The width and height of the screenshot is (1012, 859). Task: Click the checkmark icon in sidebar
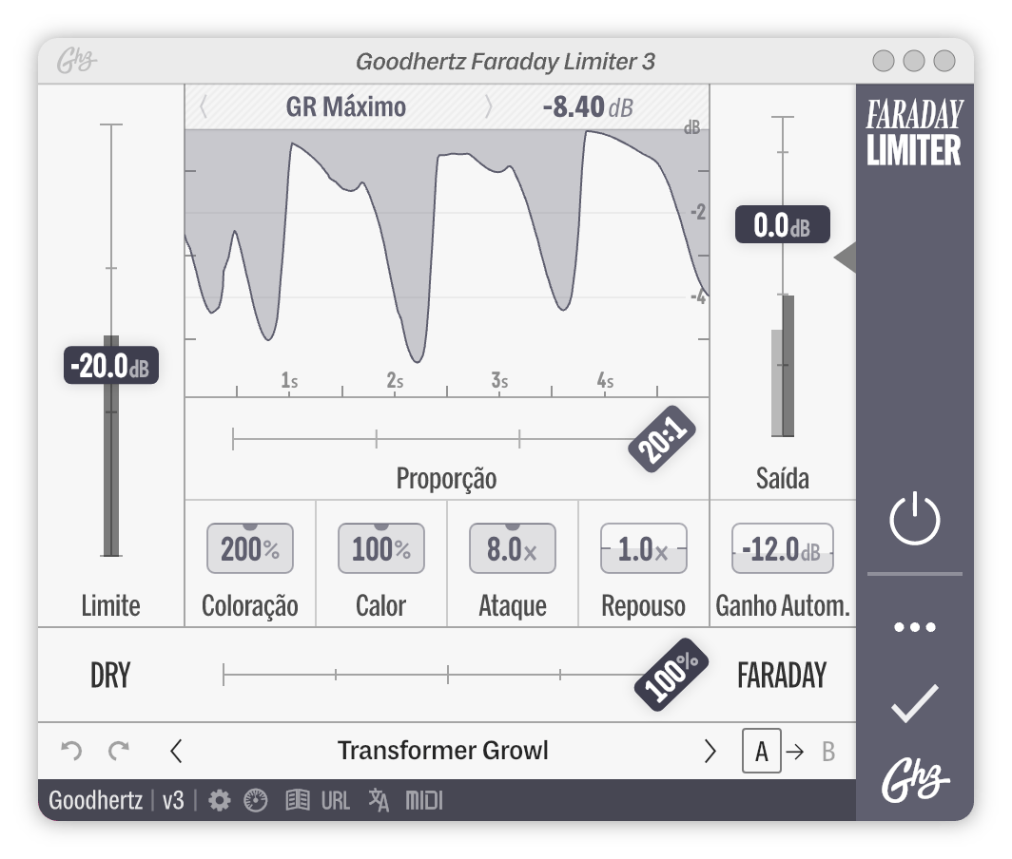914,704
